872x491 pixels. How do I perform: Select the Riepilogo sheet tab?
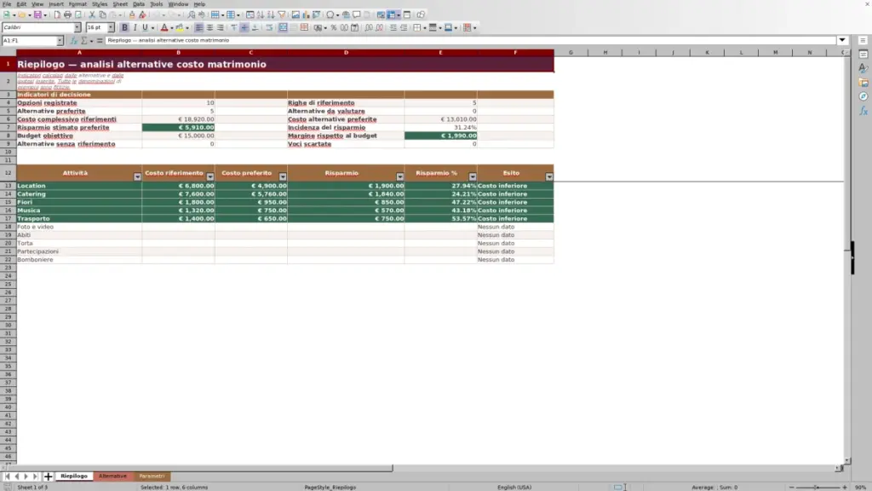(x=74, y=477)
